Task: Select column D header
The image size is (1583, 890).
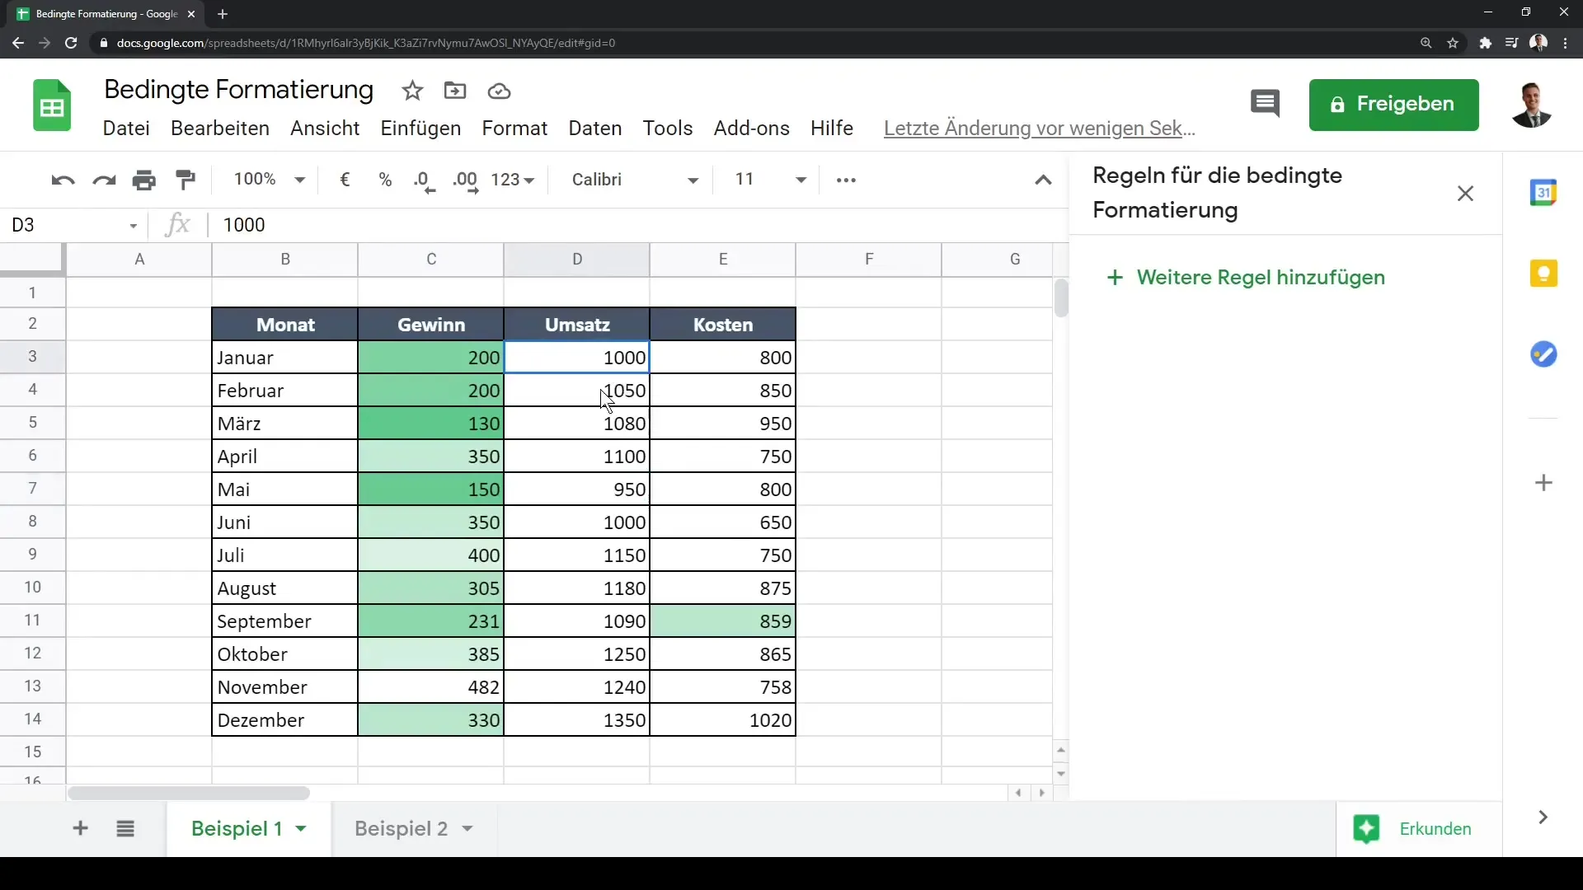Action: tap(576, 259)
